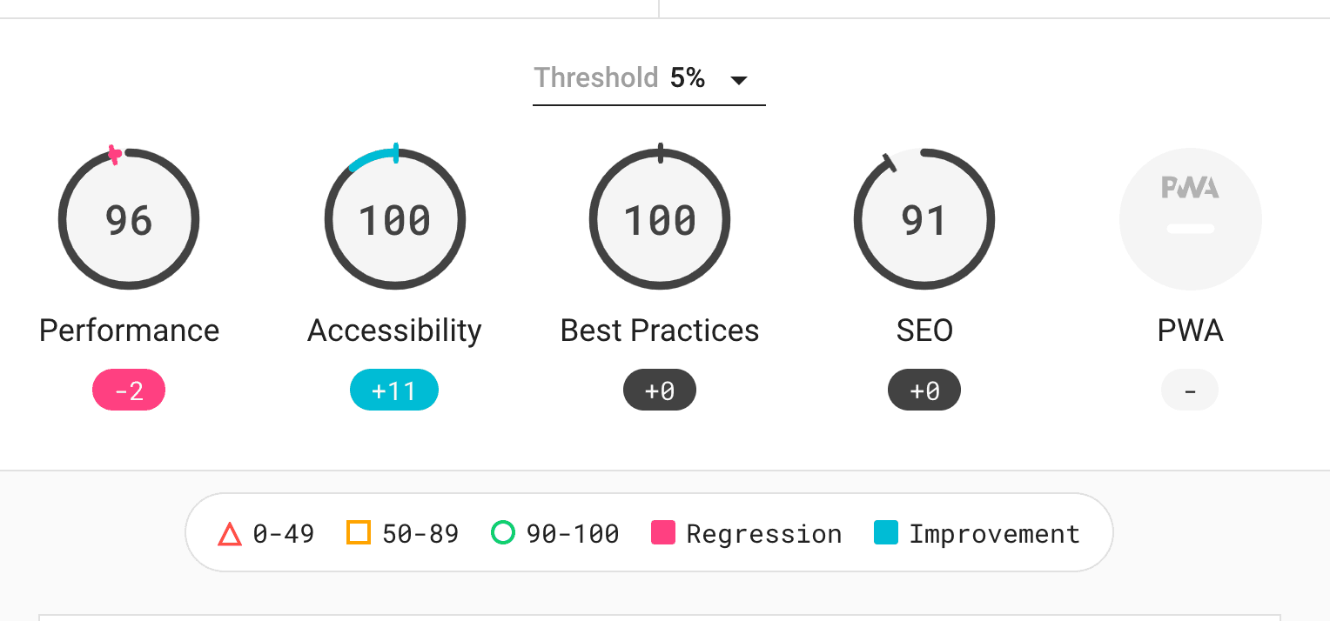Click the Threshold dropdown arrow
Image resolution: width=1330 pixels, height=621 pixels.
click(x=739, y=81)
